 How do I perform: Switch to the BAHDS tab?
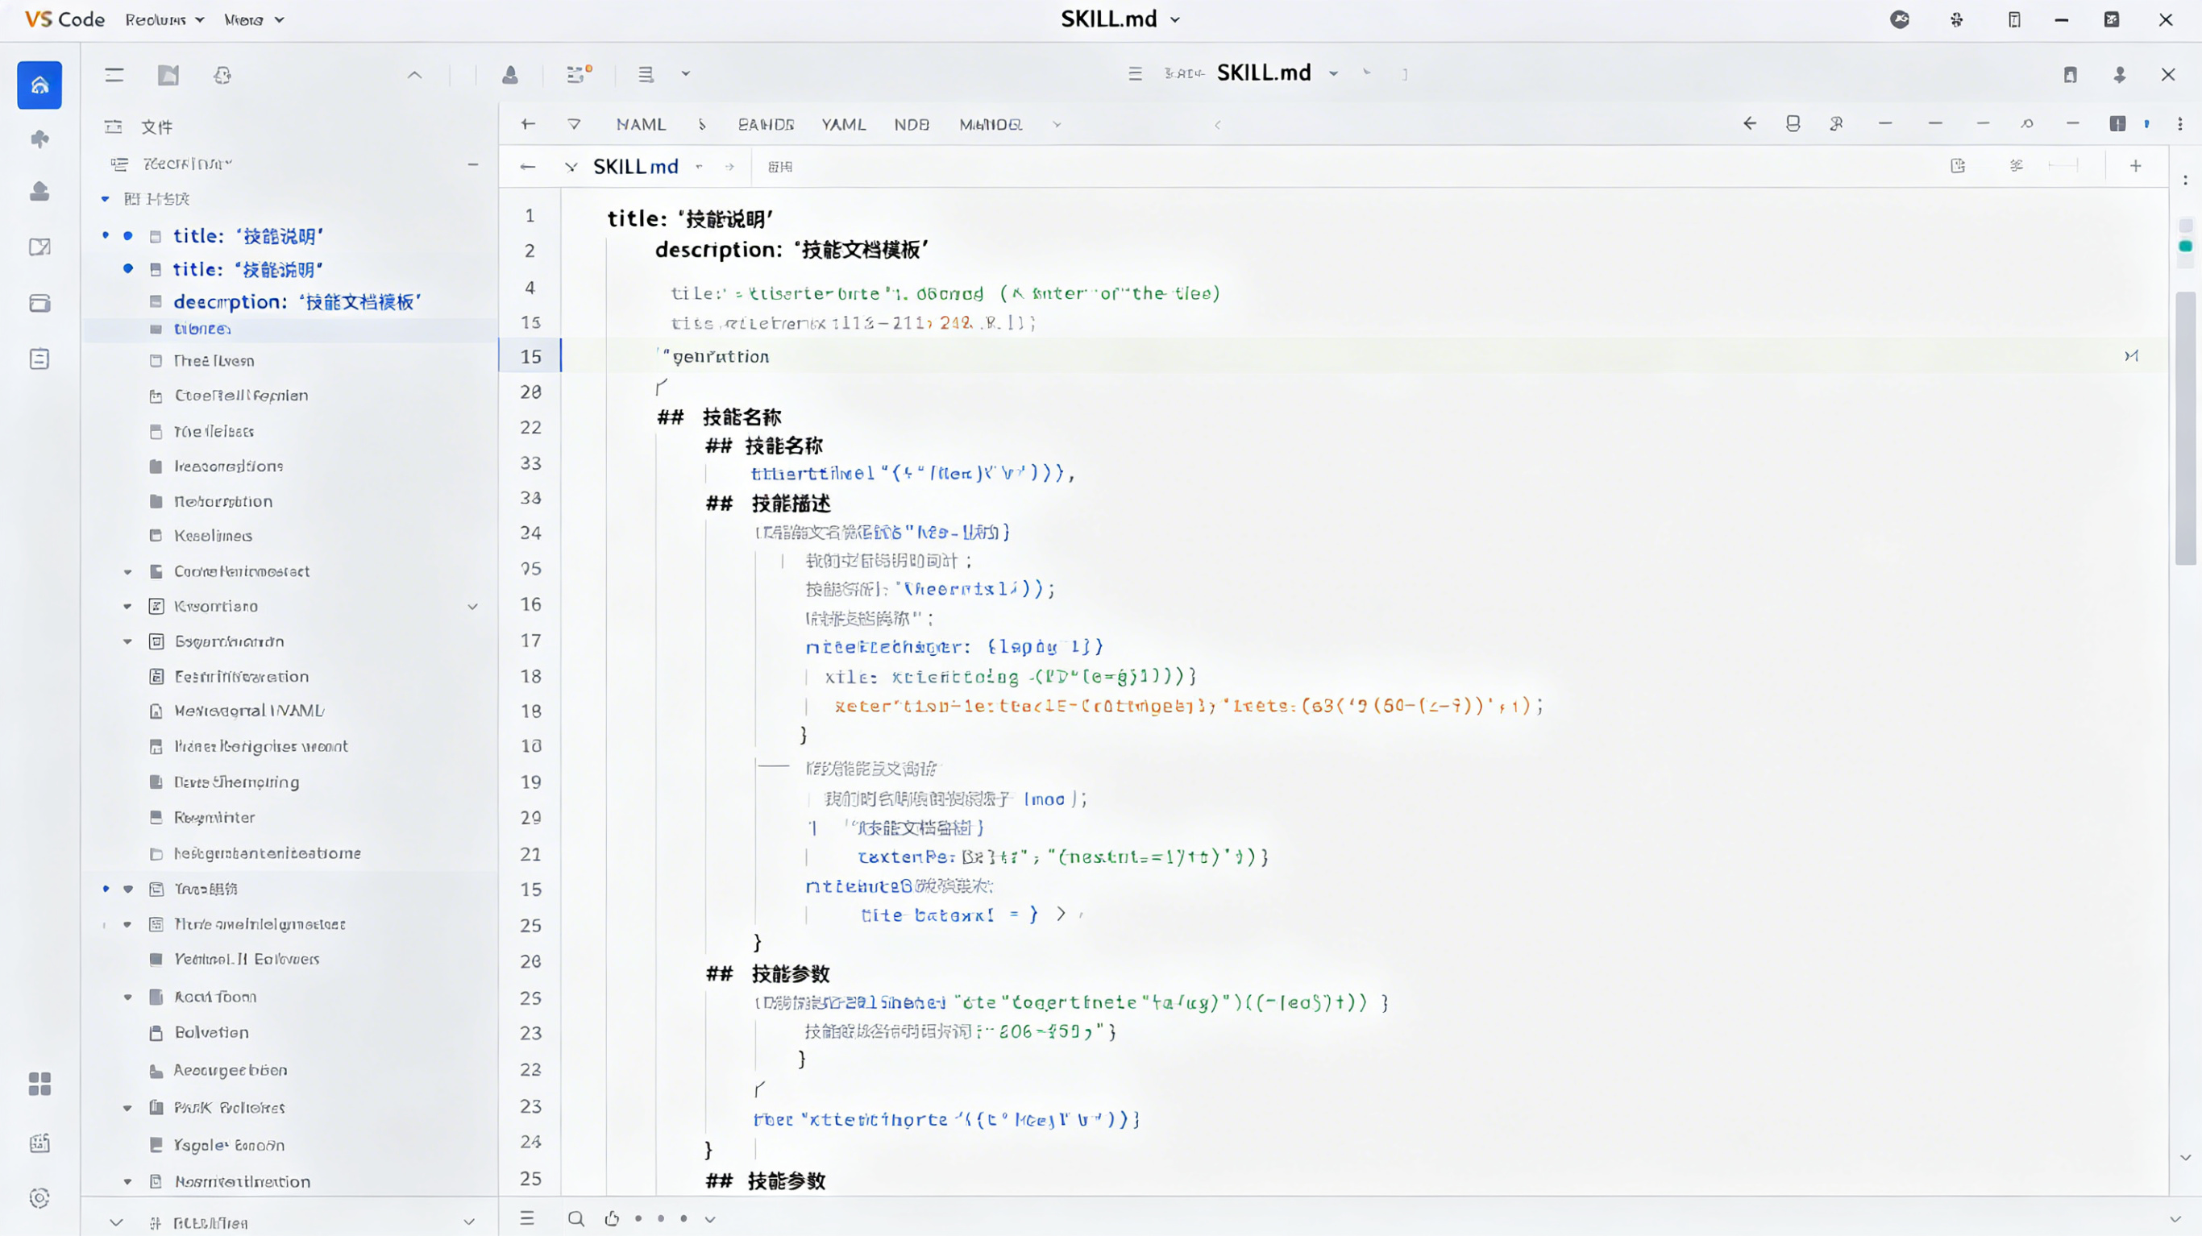pos(766,125)
